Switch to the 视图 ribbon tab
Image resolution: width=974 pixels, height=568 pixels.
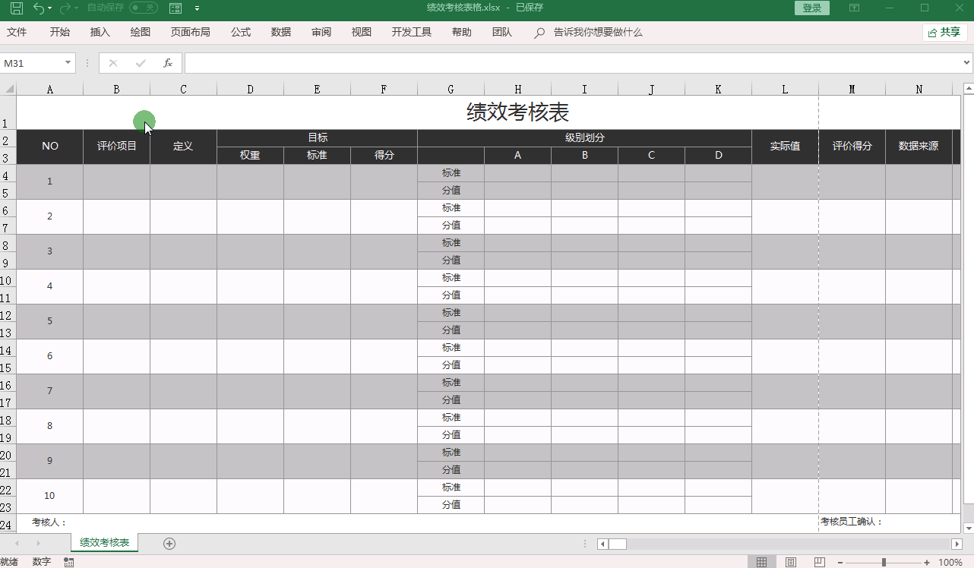(x=362, y=32)
